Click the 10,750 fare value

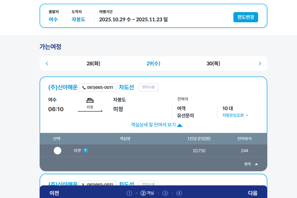click(199, 151)
